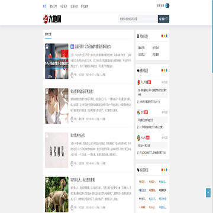Image resolution: width=213 pixels, height=213 pixels.
Task: Click the elephants article thumbnail
Action: (57, 194)
